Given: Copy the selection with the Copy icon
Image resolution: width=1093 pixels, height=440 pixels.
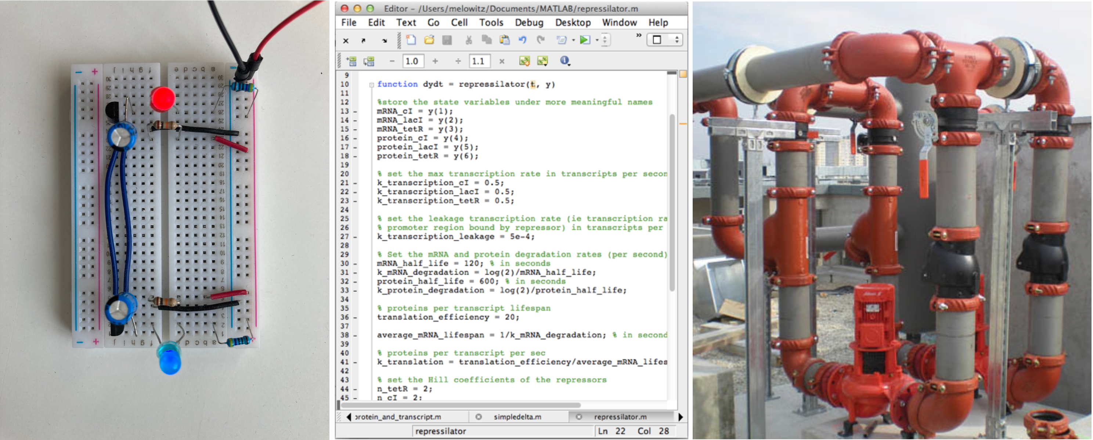Looking at the screenshot, I should [x=487, y=41].
